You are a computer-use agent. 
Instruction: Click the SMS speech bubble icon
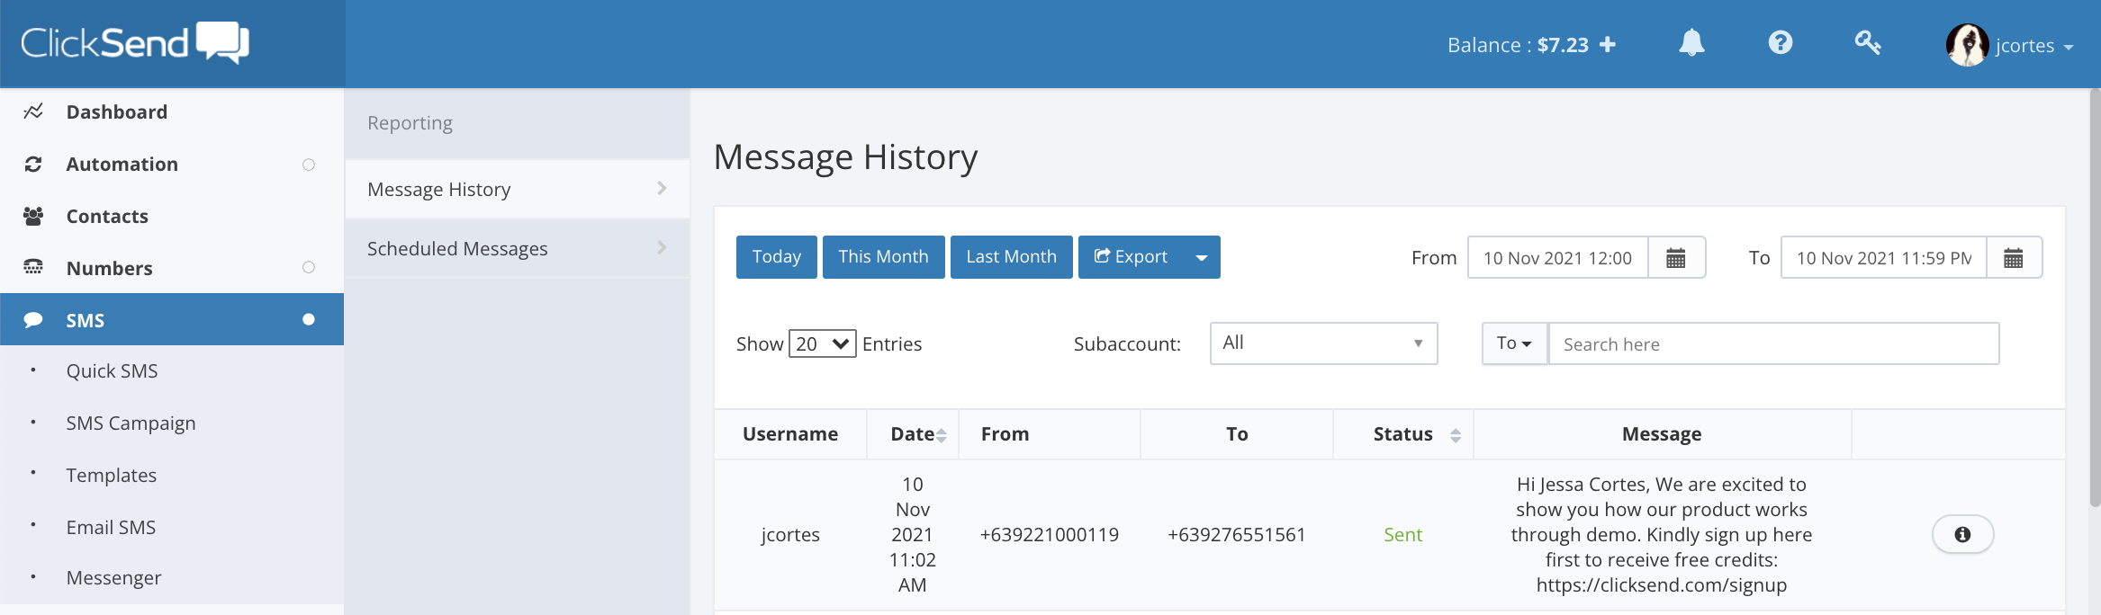pyautogui.click(x=33, y=320)
